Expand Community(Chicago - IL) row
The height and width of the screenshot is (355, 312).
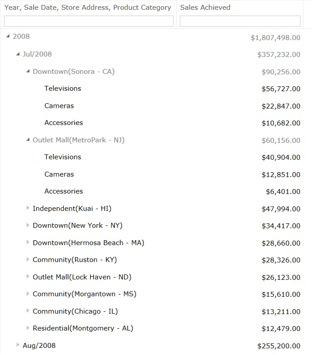point(28,311)
